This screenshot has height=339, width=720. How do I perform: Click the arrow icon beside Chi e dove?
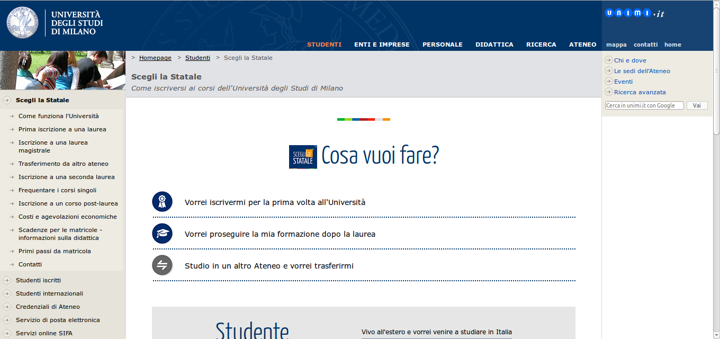click(609, 60)
